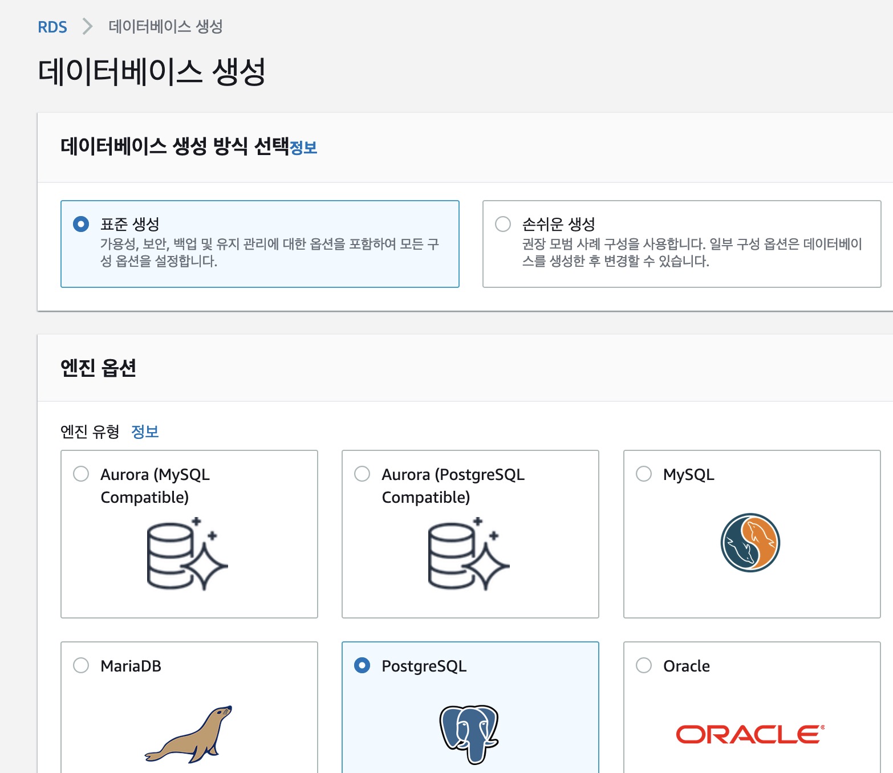This screenshot has height=773, width=893.
Task: Click the 데이터베이스 생성 방식 선택 heading
Action: click(x=175, y=147)
